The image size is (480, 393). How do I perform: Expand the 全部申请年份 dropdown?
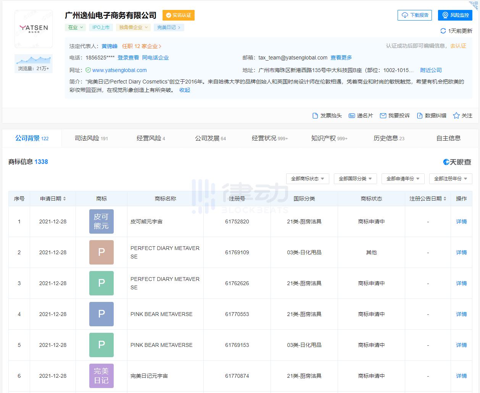click(x=403, y=178)
